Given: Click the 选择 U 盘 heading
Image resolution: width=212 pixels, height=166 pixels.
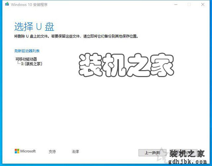Looking at the screenshot, I should pos(34,26).
